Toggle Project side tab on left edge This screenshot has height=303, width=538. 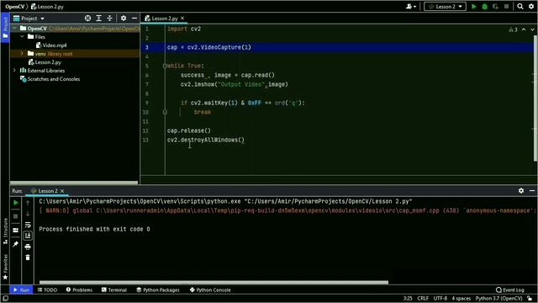pyautogui.click(x=5, y=28)
